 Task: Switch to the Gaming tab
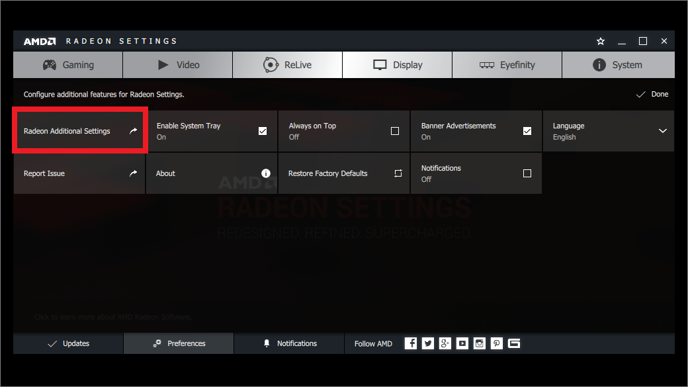[x=68, y=65]
